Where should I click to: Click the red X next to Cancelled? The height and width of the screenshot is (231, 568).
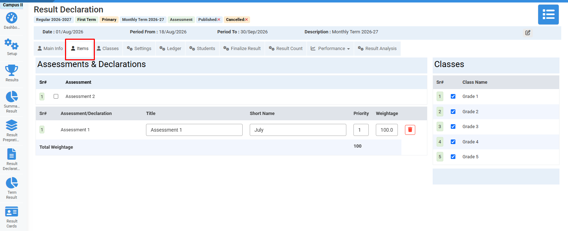click(x=247, y=20)
